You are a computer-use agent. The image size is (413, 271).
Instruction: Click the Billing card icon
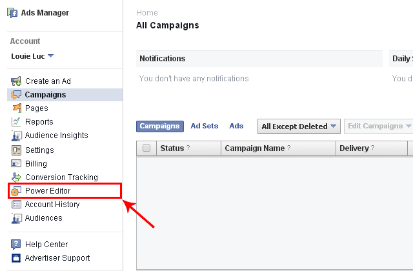[17, 164]
